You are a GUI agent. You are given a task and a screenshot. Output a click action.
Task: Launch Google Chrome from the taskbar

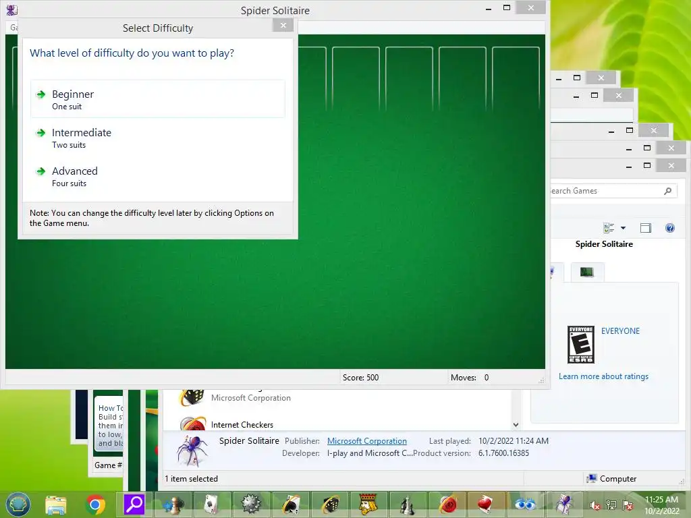coord(95,505)
